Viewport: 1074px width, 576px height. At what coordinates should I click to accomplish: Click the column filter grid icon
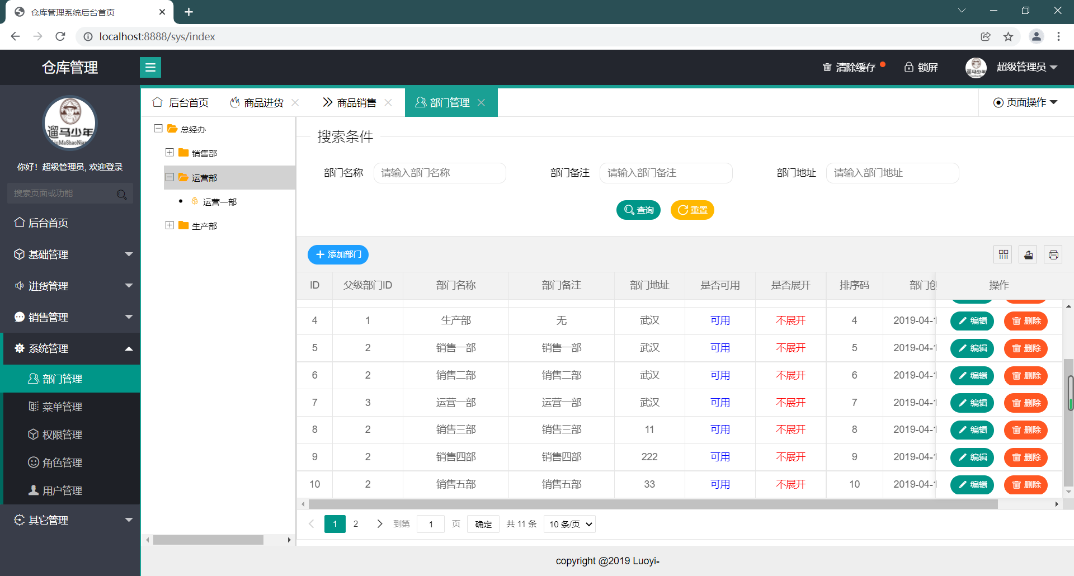1004,255
